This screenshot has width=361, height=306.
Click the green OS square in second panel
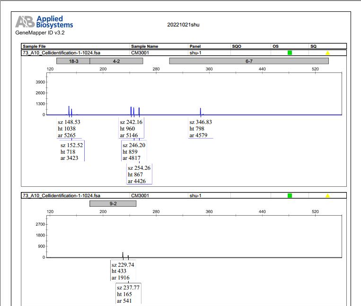coord(290,195)
